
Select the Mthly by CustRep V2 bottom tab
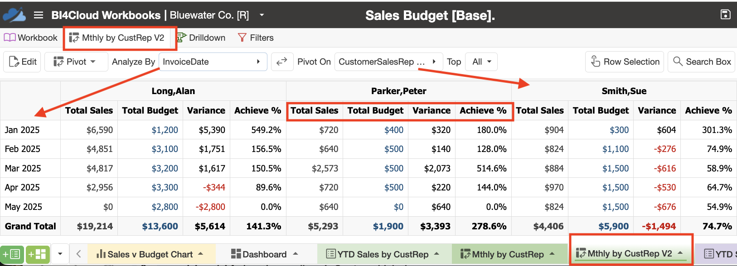624,253
